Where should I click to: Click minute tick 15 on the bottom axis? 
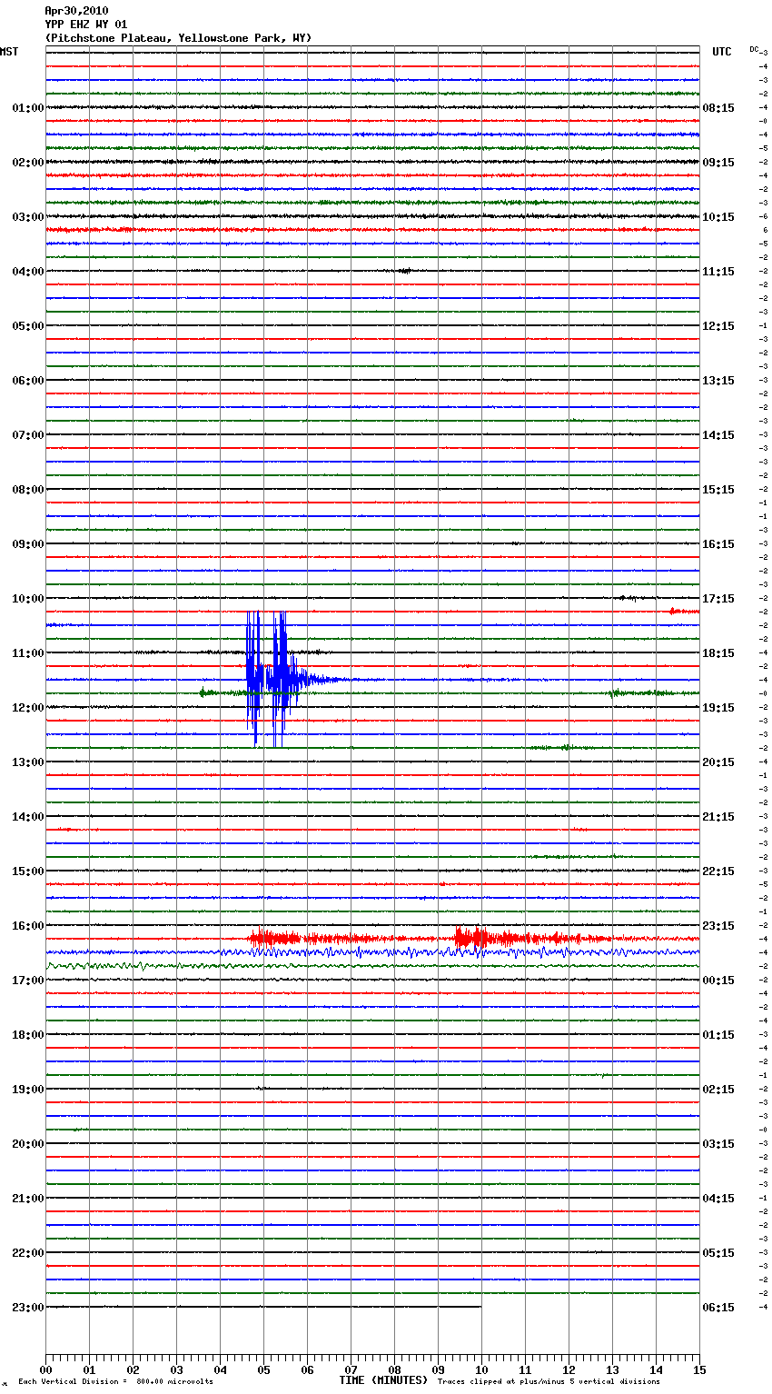pos(699,1369)
